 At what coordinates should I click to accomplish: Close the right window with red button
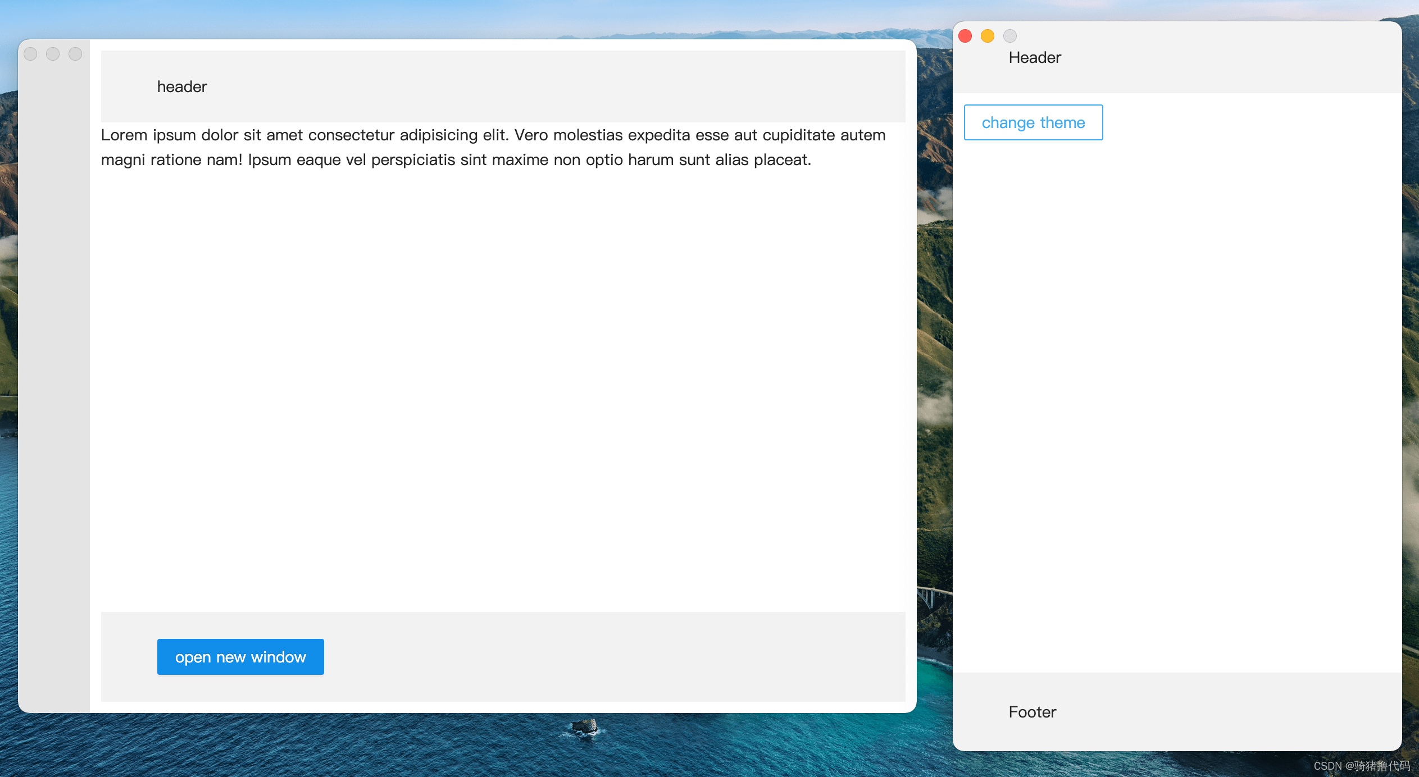point(965,36)
